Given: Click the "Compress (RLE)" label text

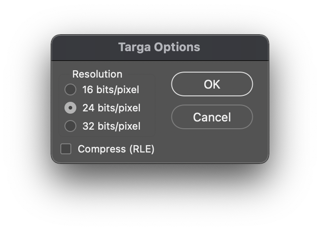Looking at the screenshot, I should pyautogui.click(x=116, y=149).
